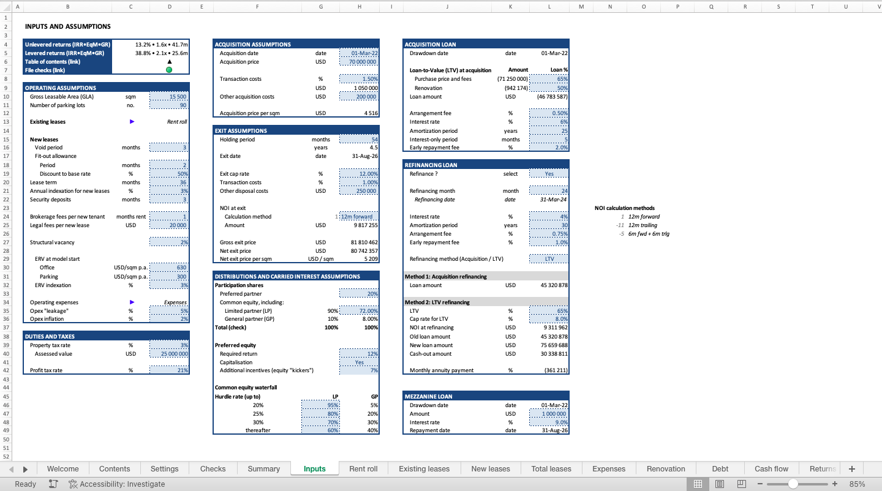Open the Expenses sheet tab

(x=609, y=469)
